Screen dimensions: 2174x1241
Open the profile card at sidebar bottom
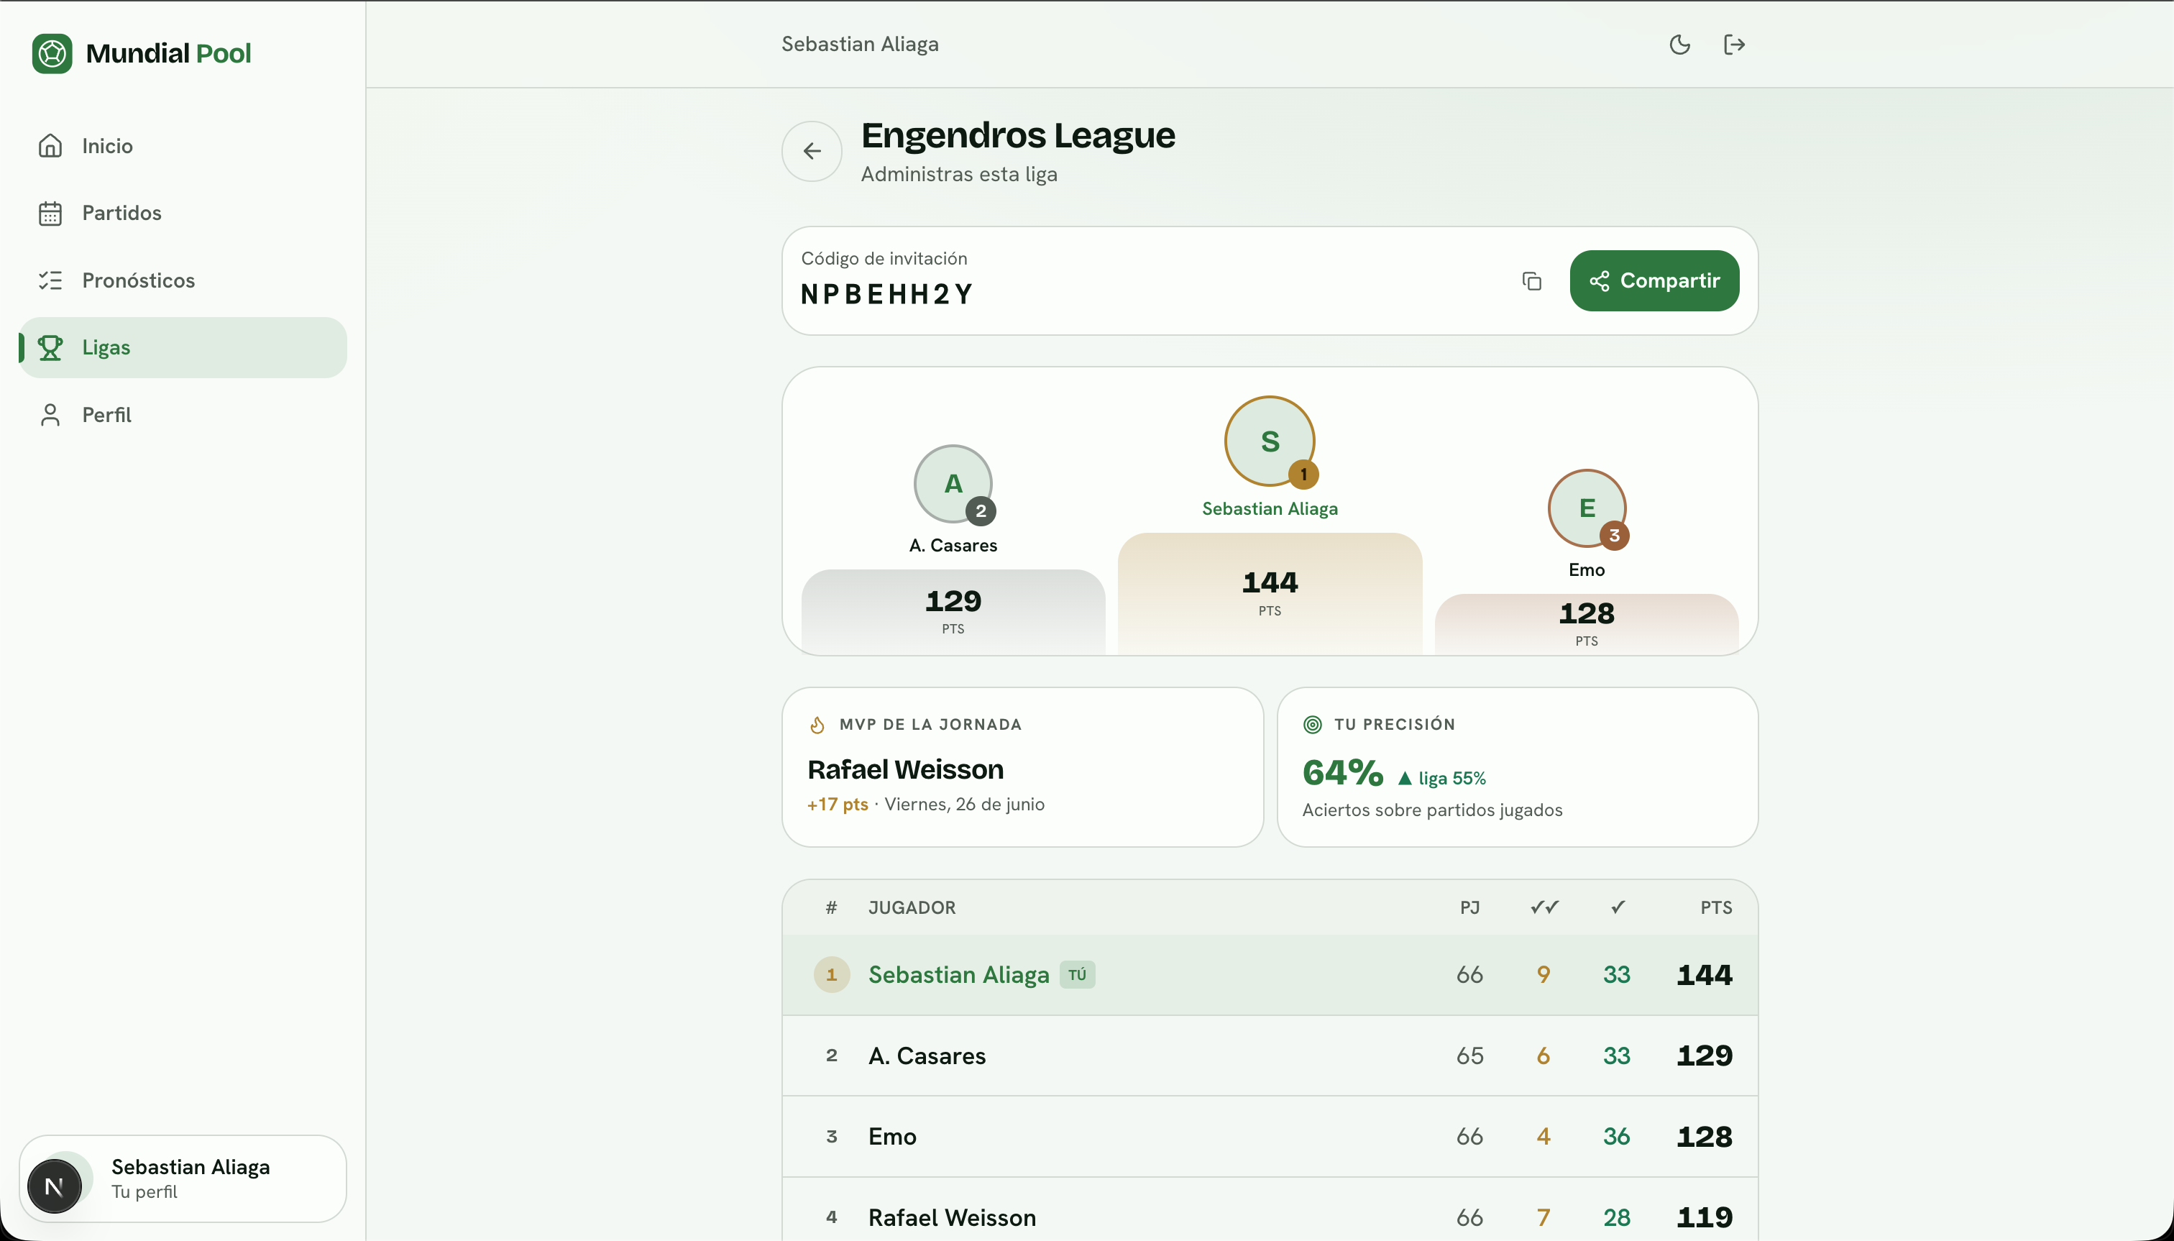[183, 1178]
